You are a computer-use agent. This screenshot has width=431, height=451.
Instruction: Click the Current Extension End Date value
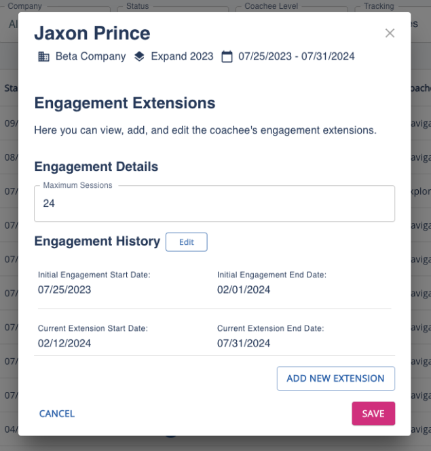244,343
